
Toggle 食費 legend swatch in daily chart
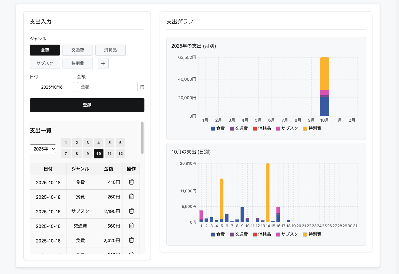pyautogui.click(x=213, y=235)
